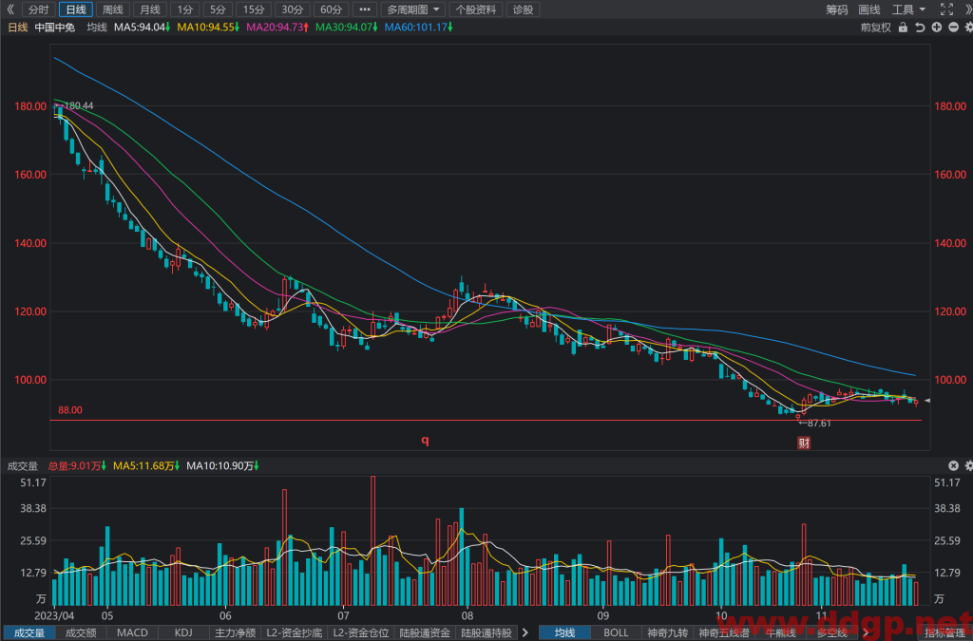Zoom out with the minus circle icon
The height and width of the screenshot is (641, 973).
click(953, 28)
